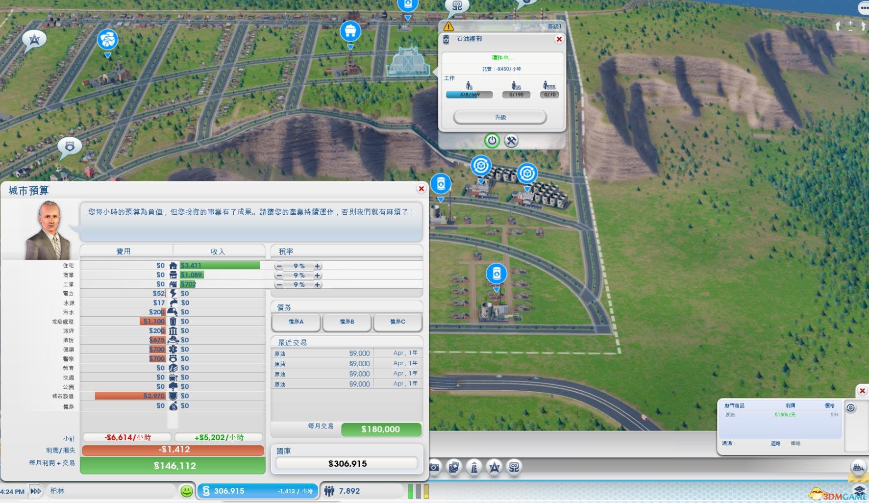
Task: Click the transit bus icon in budget
Action: (173, 377)
